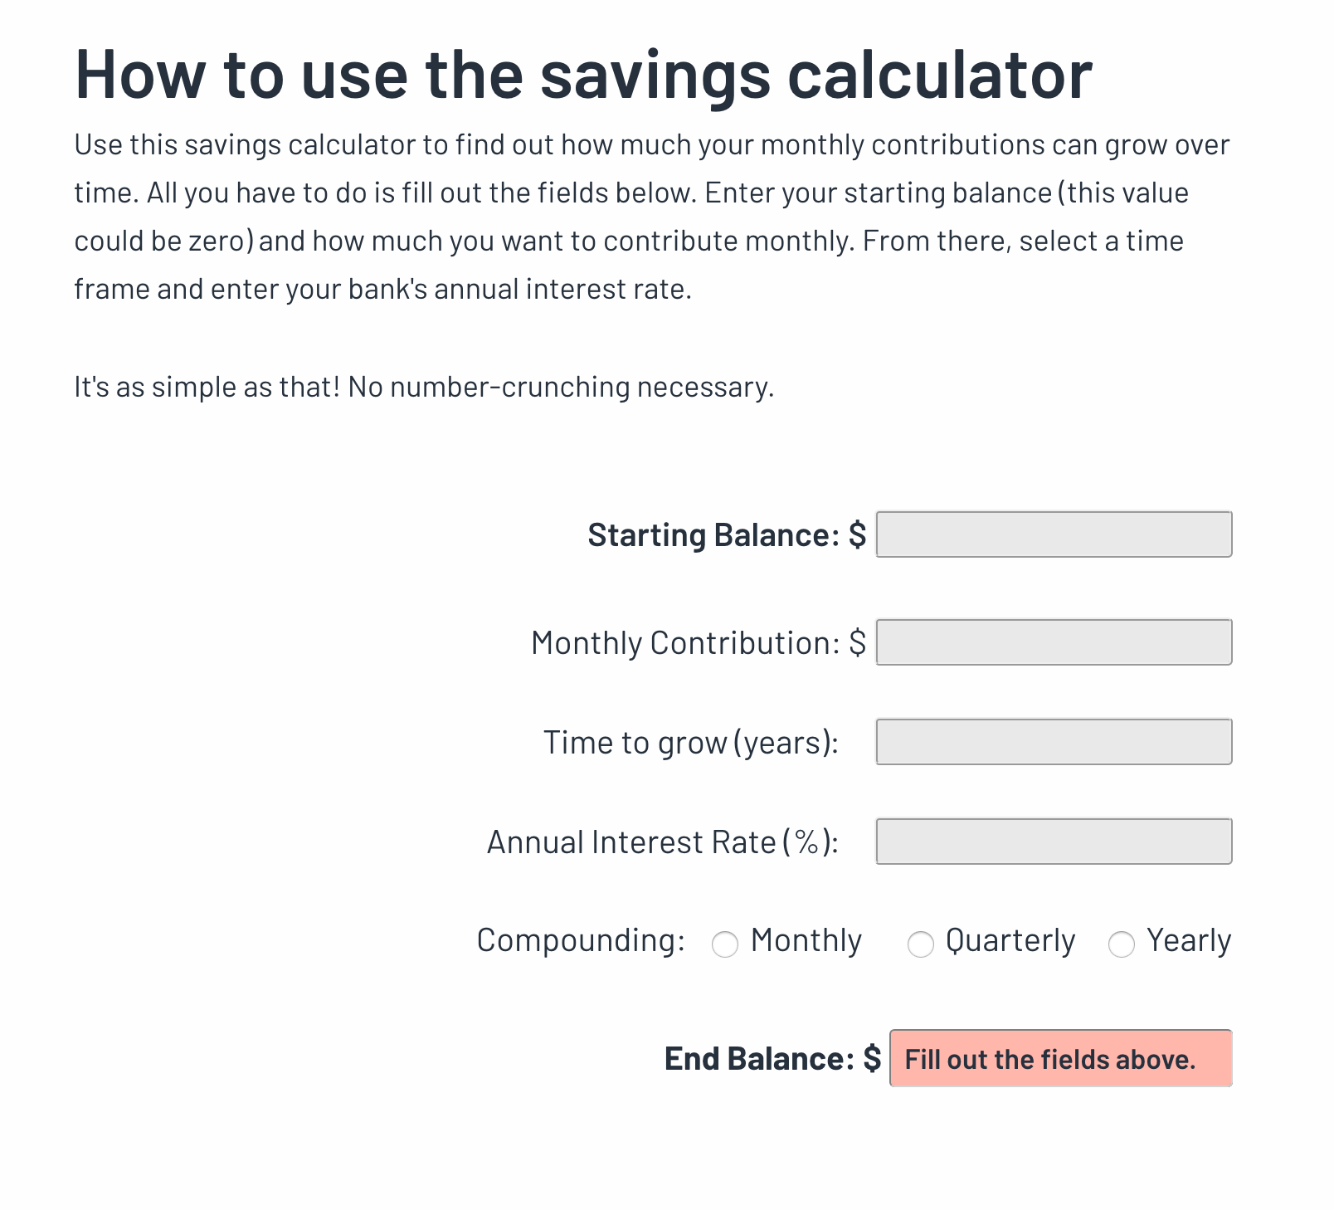The height and width of the screenshot is (1210, 1334).
Task: Choose the Quarterly compounding radio button
Action: pyautogui.click(x=920, y=944)
